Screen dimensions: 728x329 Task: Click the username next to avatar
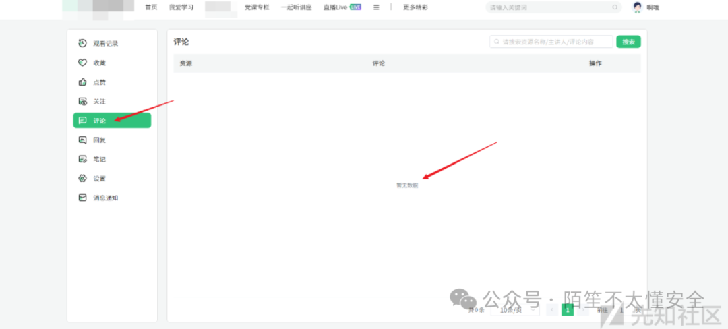point(653,7)
